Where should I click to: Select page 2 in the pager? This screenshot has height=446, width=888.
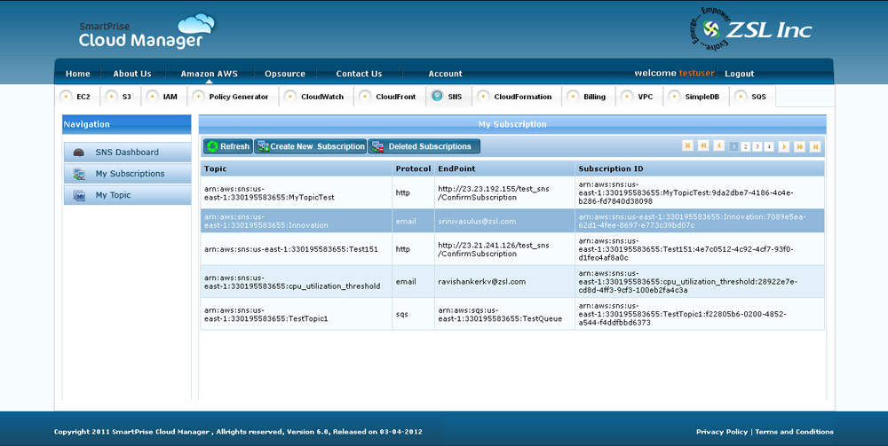click(746, 146)
